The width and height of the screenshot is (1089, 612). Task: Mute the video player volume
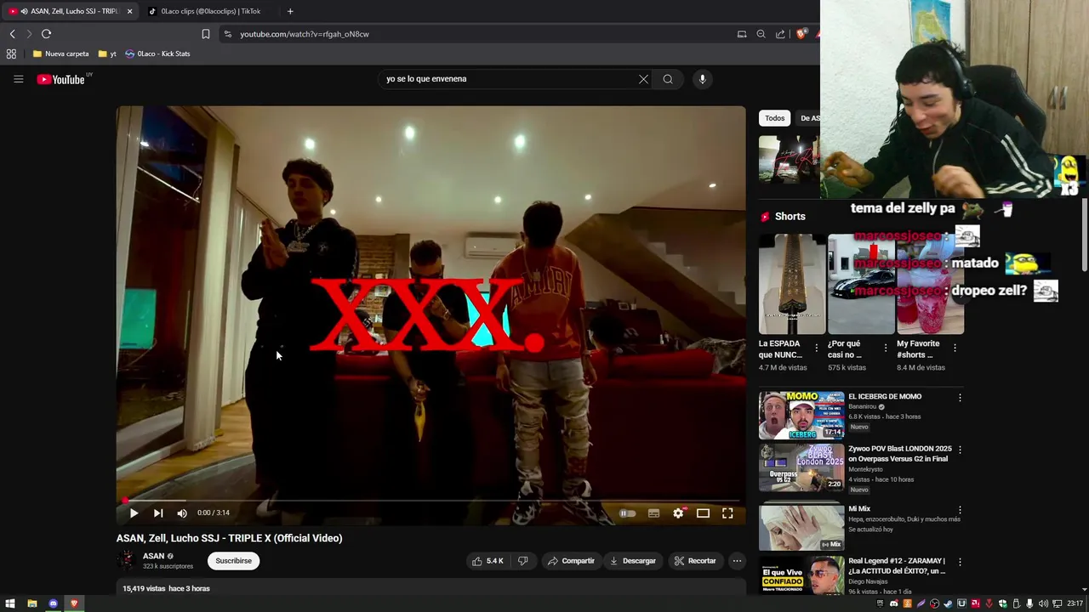pyautogui.click(x=181, y=513)
